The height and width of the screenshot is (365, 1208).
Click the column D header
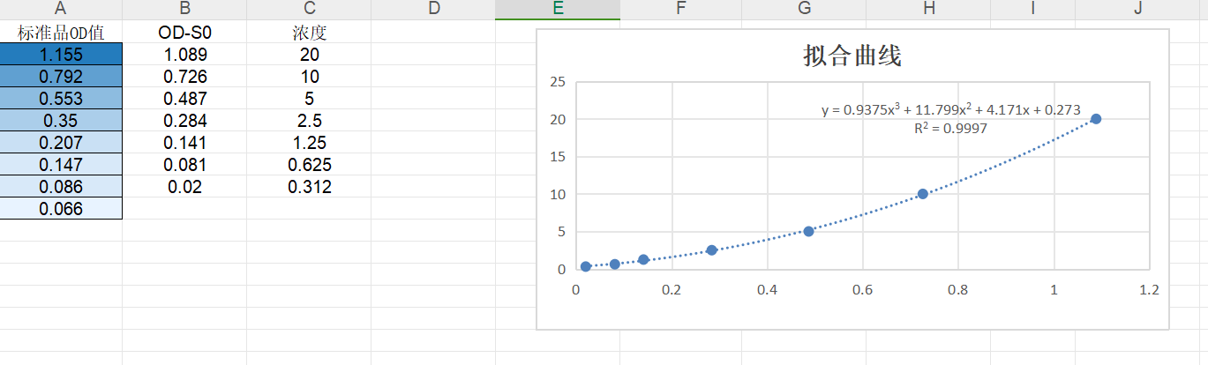[x=433, y=9]
